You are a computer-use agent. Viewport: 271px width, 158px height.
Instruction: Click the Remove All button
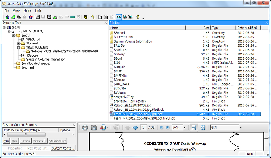[x=40, y=141]
